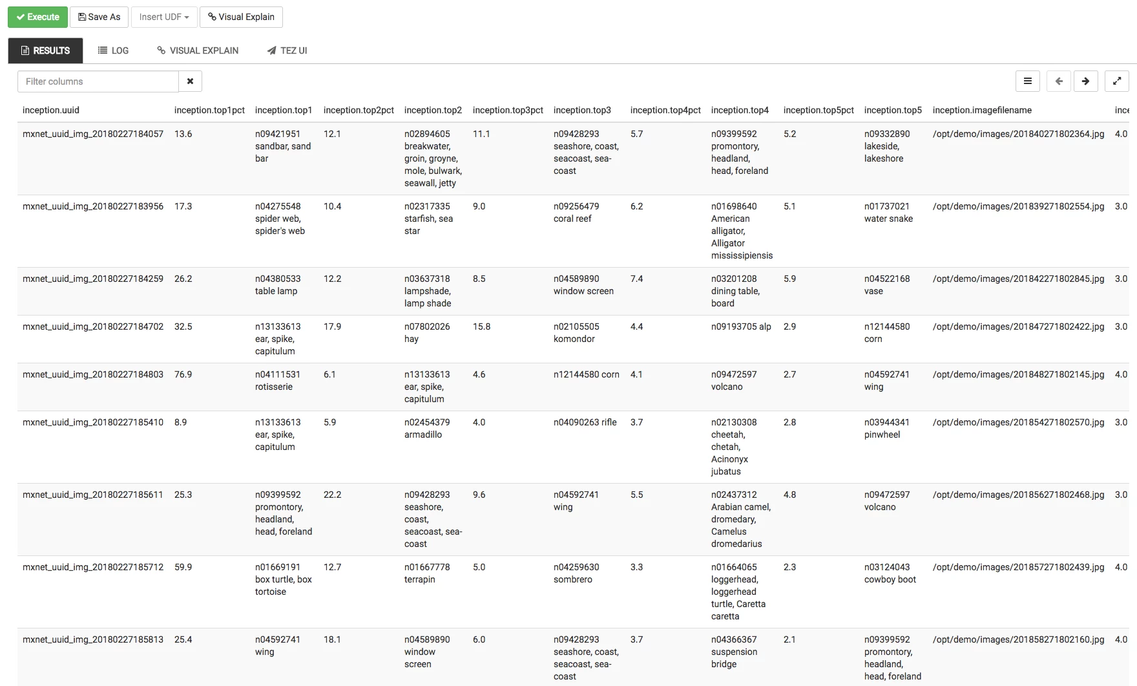Screen dimensions: 1137x686
Task: Click the inception.top4pct column header
Action: 665,111
